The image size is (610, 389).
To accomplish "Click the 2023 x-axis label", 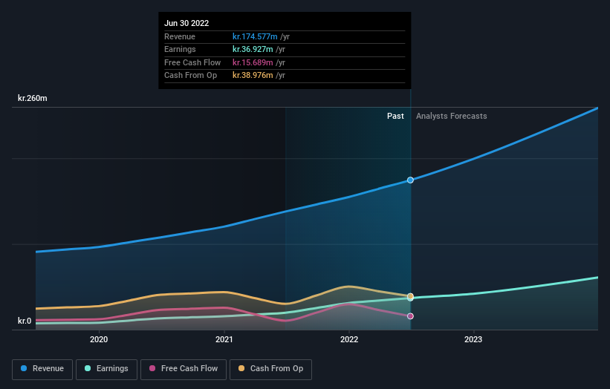I will (473, 339).
